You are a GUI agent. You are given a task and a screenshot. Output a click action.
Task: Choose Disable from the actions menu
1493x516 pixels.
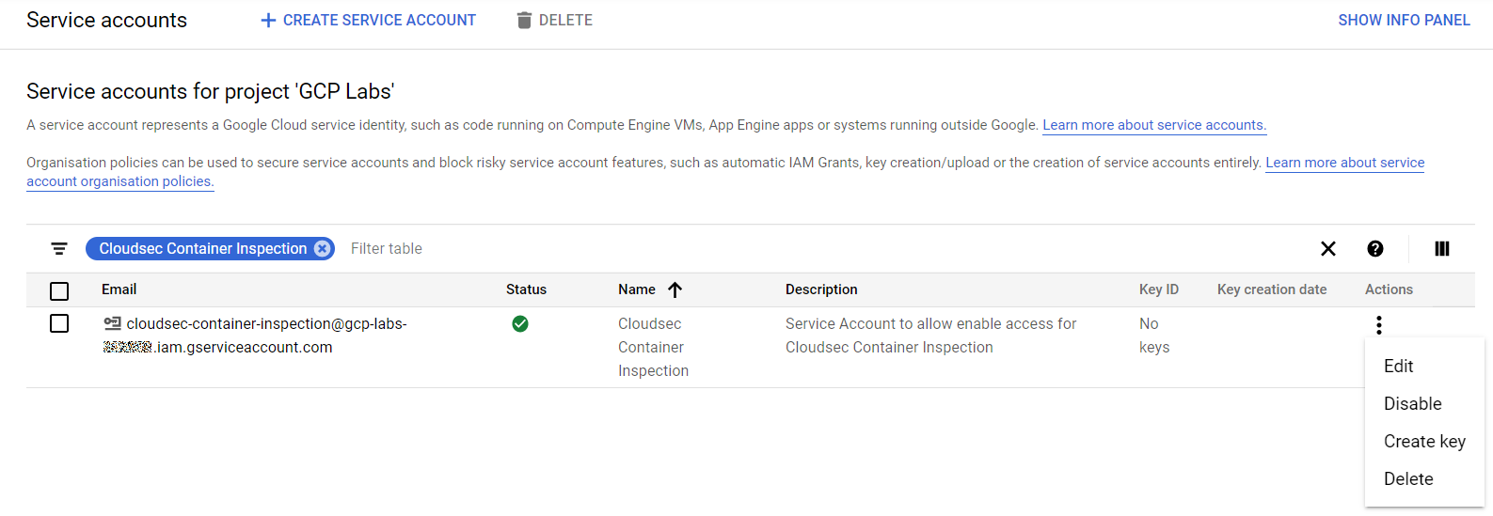(1412, 404)
